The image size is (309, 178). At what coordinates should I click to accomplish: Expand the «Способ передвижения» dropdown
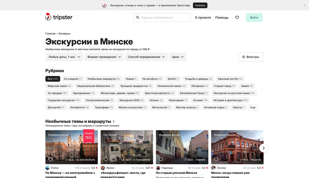pos(146,57)
